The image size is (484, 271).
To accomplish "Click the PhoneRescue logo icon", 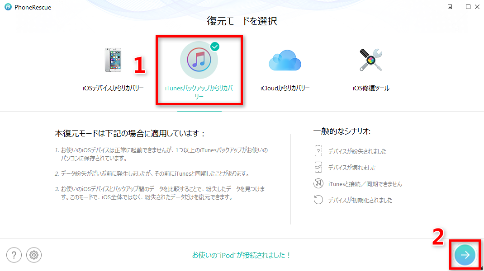I will pos(8,7).
